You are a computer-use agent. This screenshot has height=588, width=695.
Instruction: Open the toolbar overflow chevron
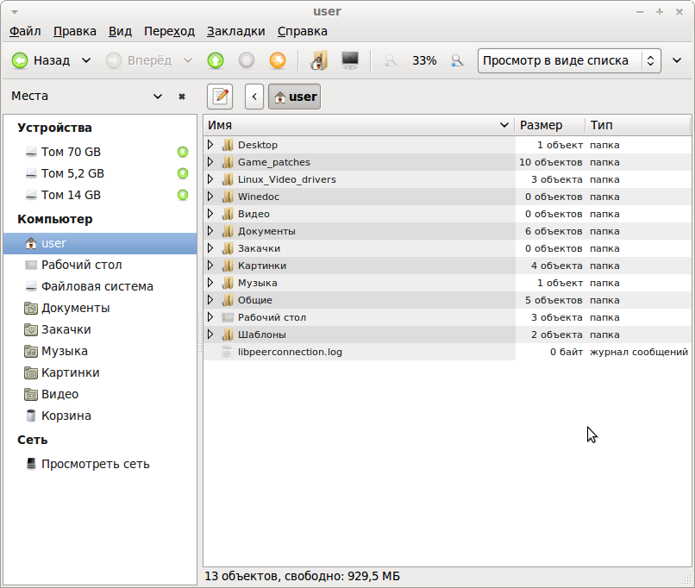click(677, 60)
